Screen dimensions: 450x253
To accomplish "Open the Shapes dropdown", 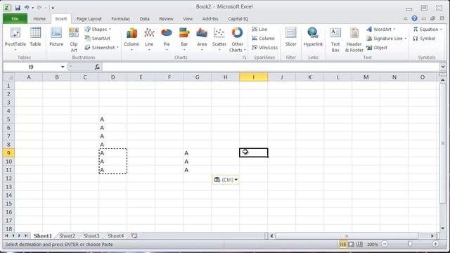I will pos(98,30).
